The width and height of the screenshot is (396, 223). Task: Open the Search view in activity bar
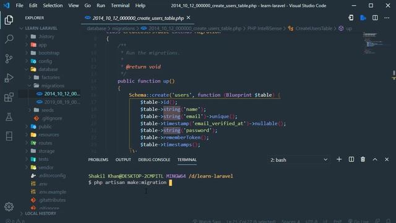(9, 39)
